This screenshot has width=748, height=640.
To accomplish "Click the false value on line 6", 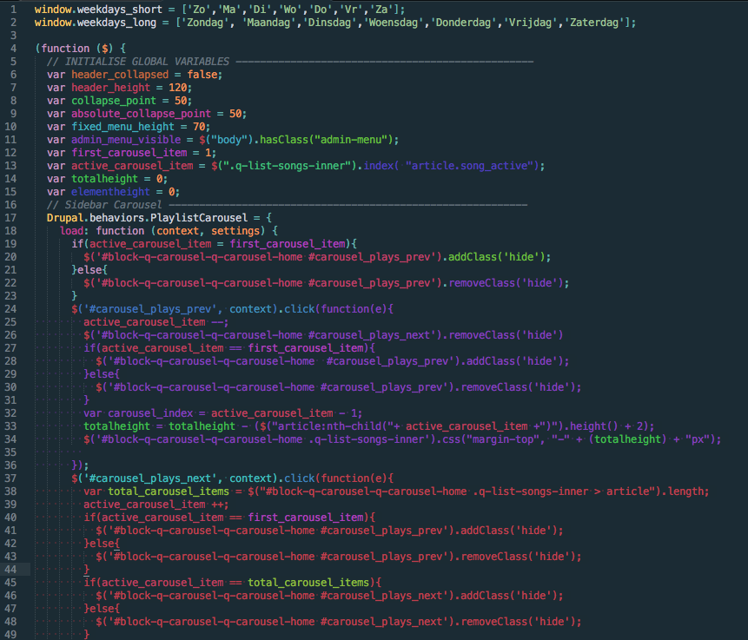I will (x=202, y=74).
